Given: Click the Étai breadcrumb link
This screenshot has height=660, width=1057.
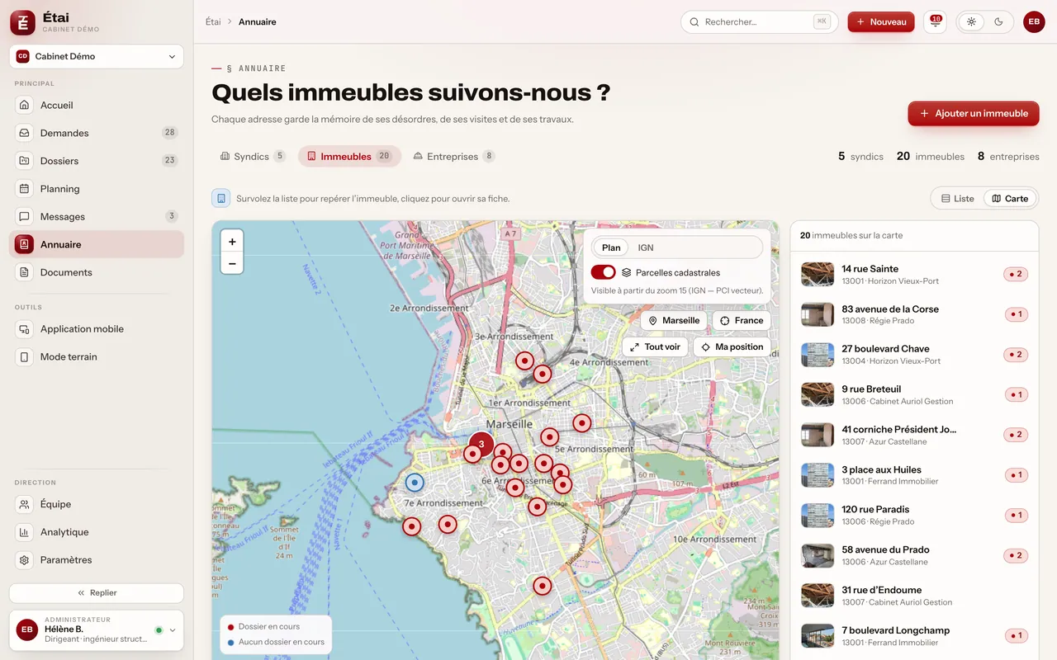Looking at the screenshot, I should (x=213, y=22).
